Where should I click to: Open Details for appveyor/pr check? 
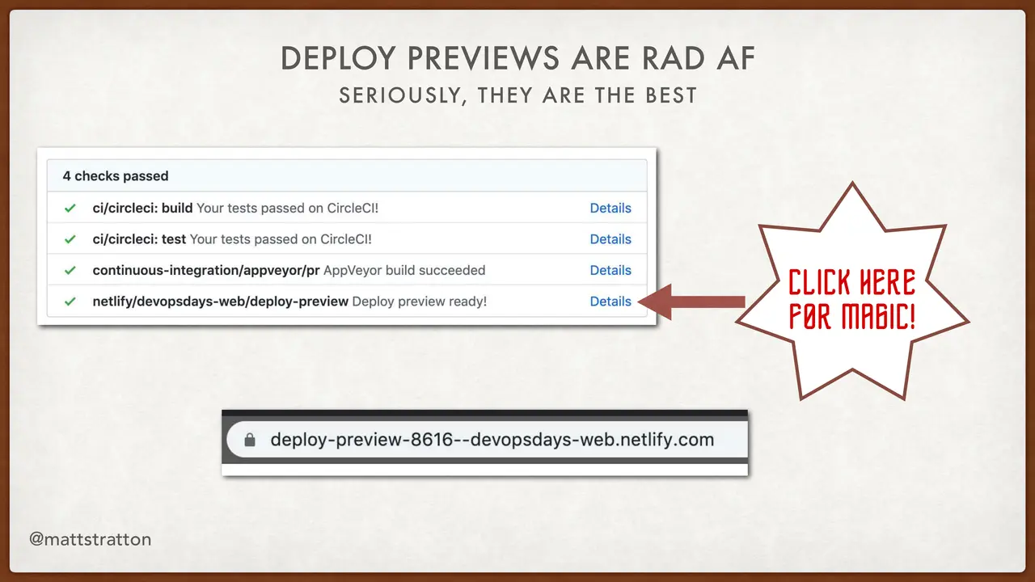click(x=610, y=270)
